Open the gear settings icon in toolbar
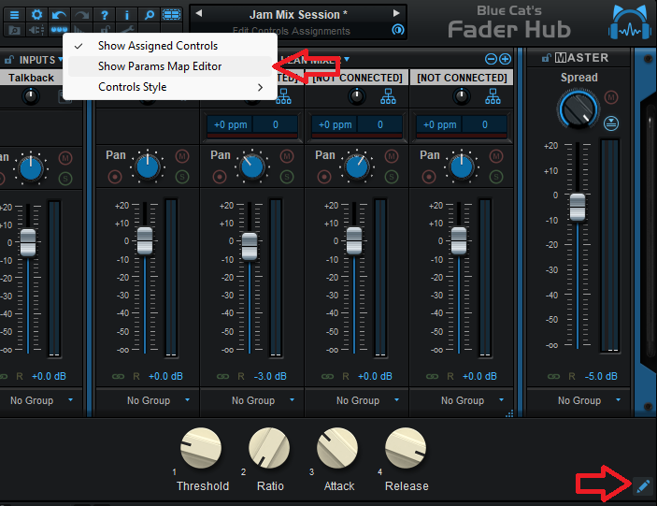The width and height of the screenshot is (657, 506). tap(36, 15)
